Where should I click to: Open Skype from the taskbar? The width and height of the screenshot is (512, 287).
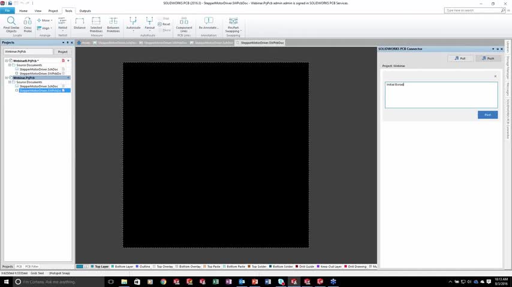(281, 282)
